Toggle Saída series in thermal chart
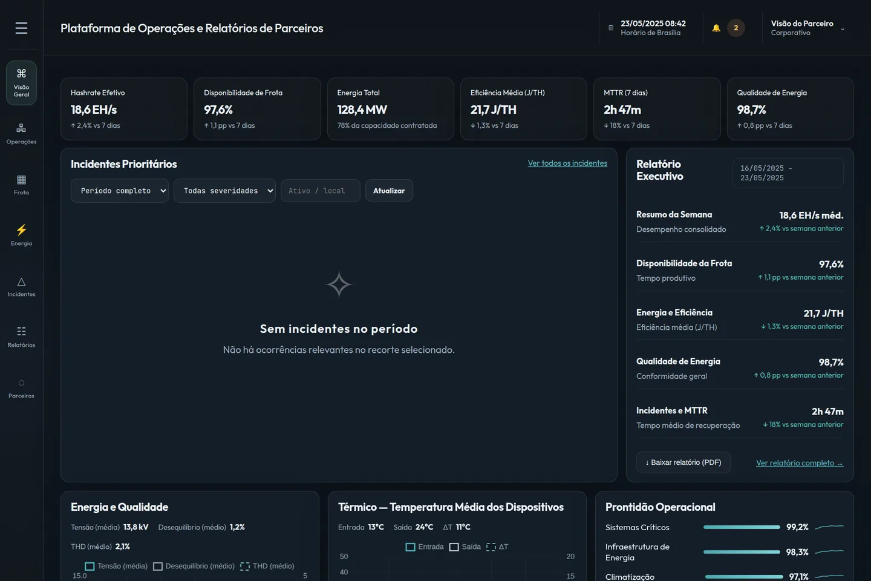The height and width of the screenshot is (581, 871). click(x=465, y=547)
